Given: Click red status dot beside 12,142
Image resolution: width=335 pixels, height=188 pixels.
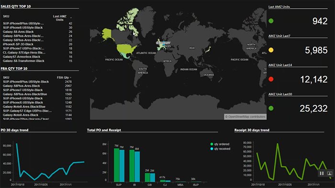Looking at the screenshot, I should coord(271,79).
